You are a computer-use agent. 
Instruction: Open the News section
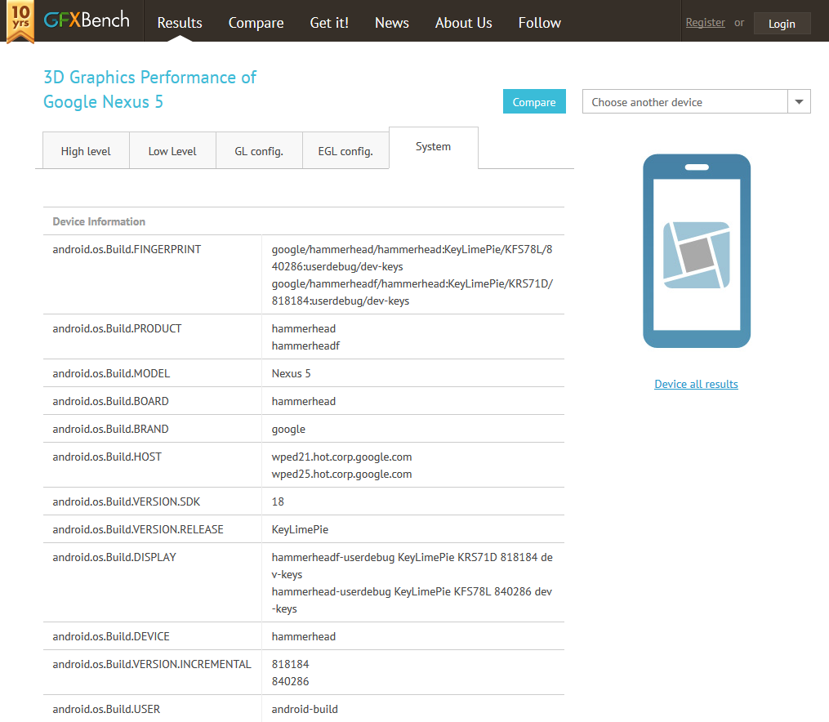[x=392, y=23]
